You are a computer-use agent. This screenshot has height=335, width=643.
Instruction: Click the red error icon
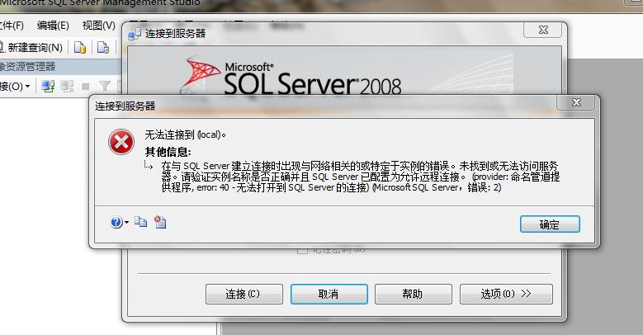(121, 142)
